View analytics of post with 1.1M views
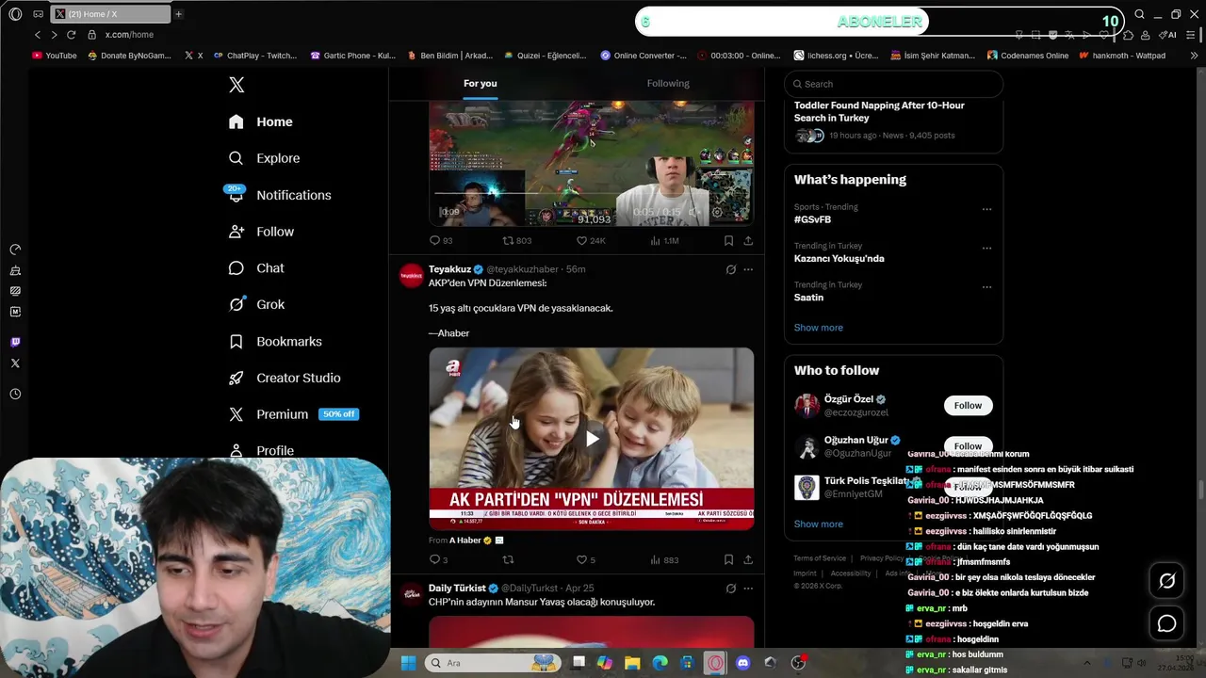1206x678 pixels. [664, 240]
